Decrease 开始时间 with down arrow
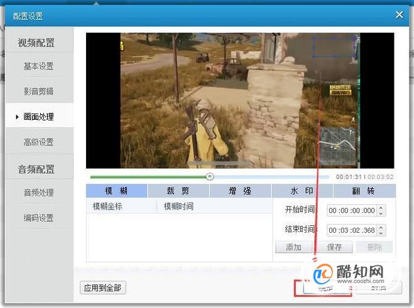 (x=381, y=213)
